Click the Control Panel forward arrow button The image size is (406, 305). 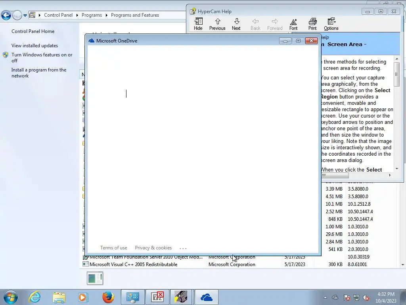click(17, 15)
